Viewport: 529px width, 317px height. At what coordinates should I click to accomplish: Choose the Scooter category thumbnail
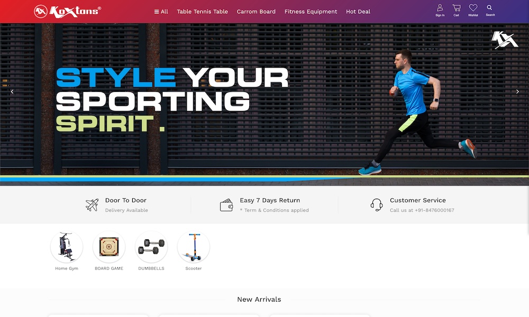pyautogui.click(x=194, y=247)
